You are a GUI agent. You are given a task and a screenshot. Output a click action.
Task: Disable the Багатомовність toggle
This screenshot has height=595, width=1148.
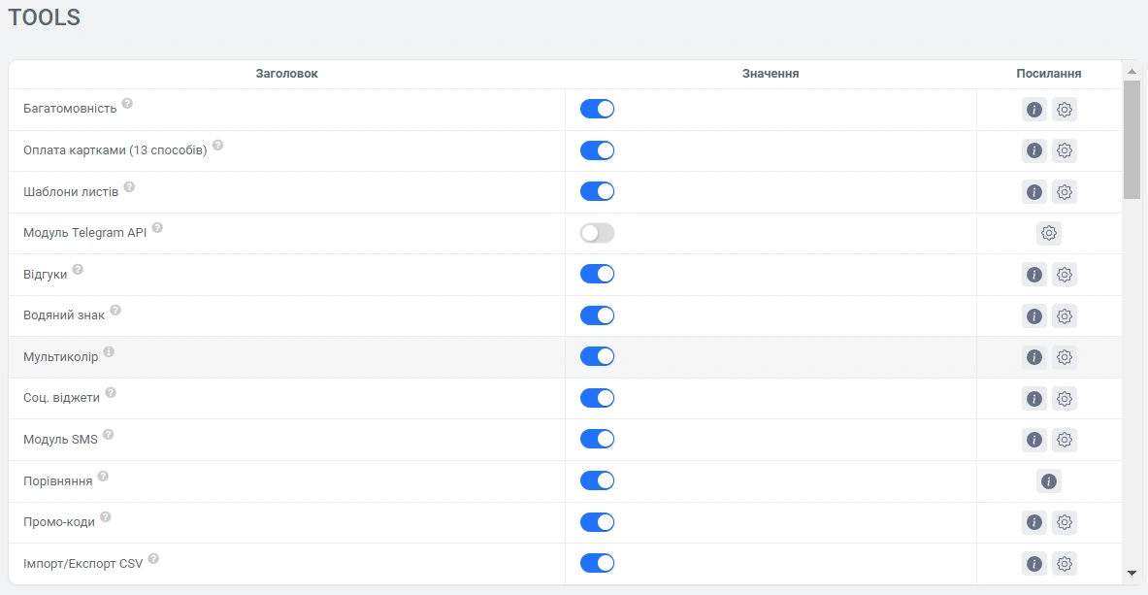597,109
